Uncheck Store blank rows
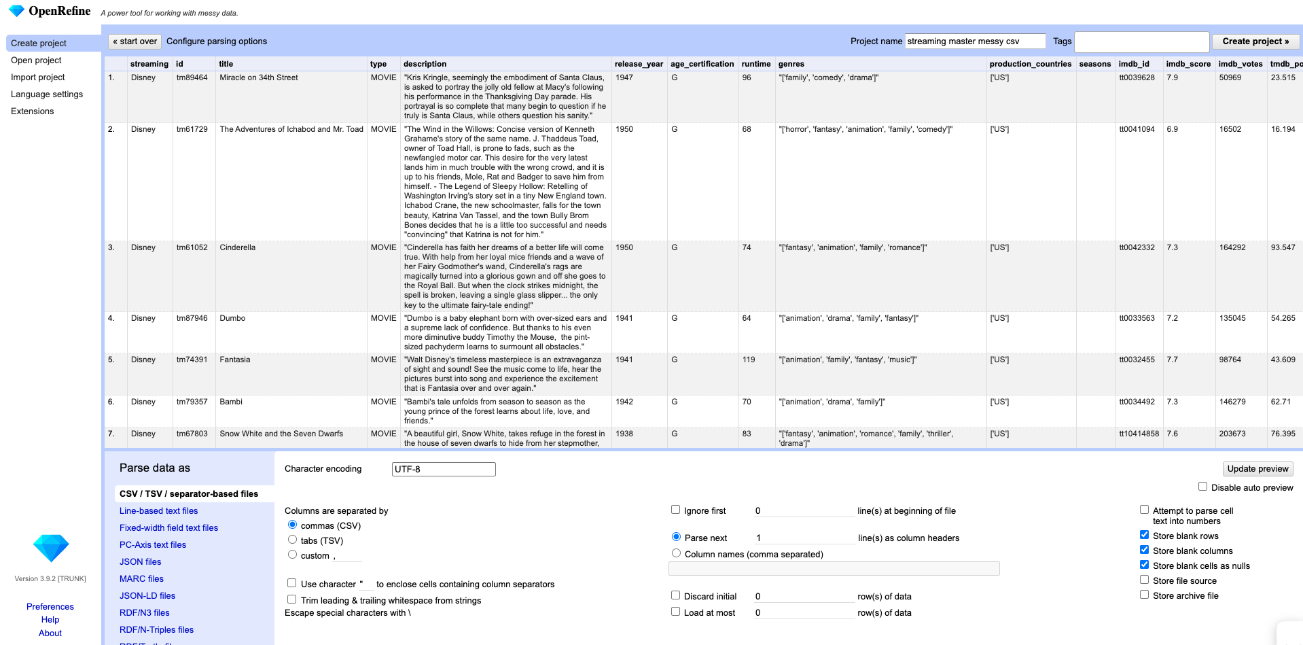 pyautogui.click(x=1144, y=535)
